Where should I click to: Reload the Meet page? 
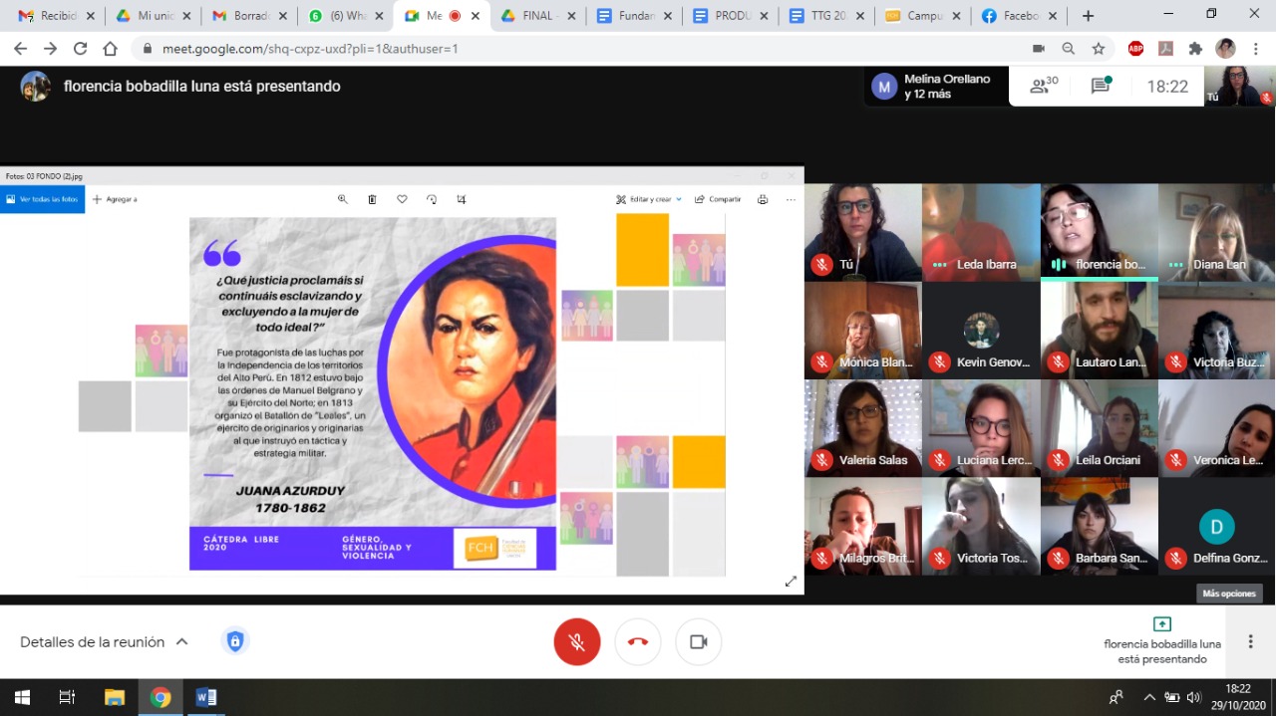[x=80, y=49]
